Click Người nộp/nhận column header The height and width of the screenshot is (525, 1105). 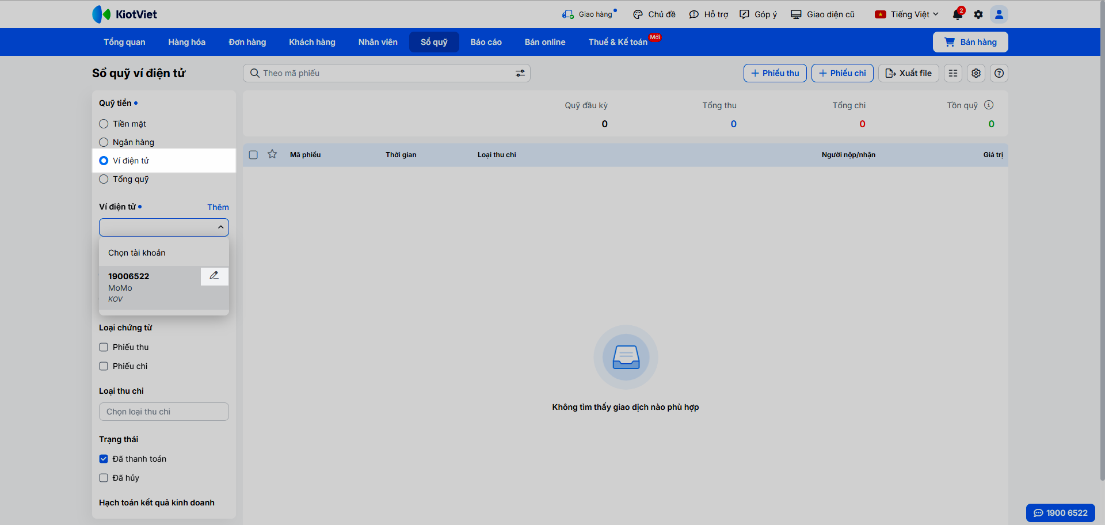(x=848, y=155)
